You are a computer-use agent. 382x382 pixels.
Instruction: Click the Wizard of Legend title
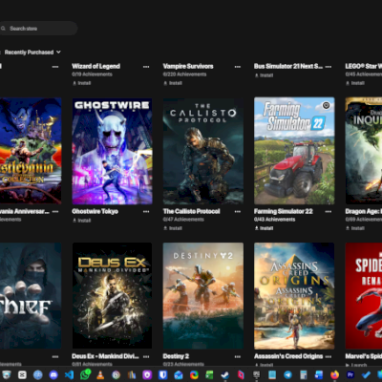(95, 66)
